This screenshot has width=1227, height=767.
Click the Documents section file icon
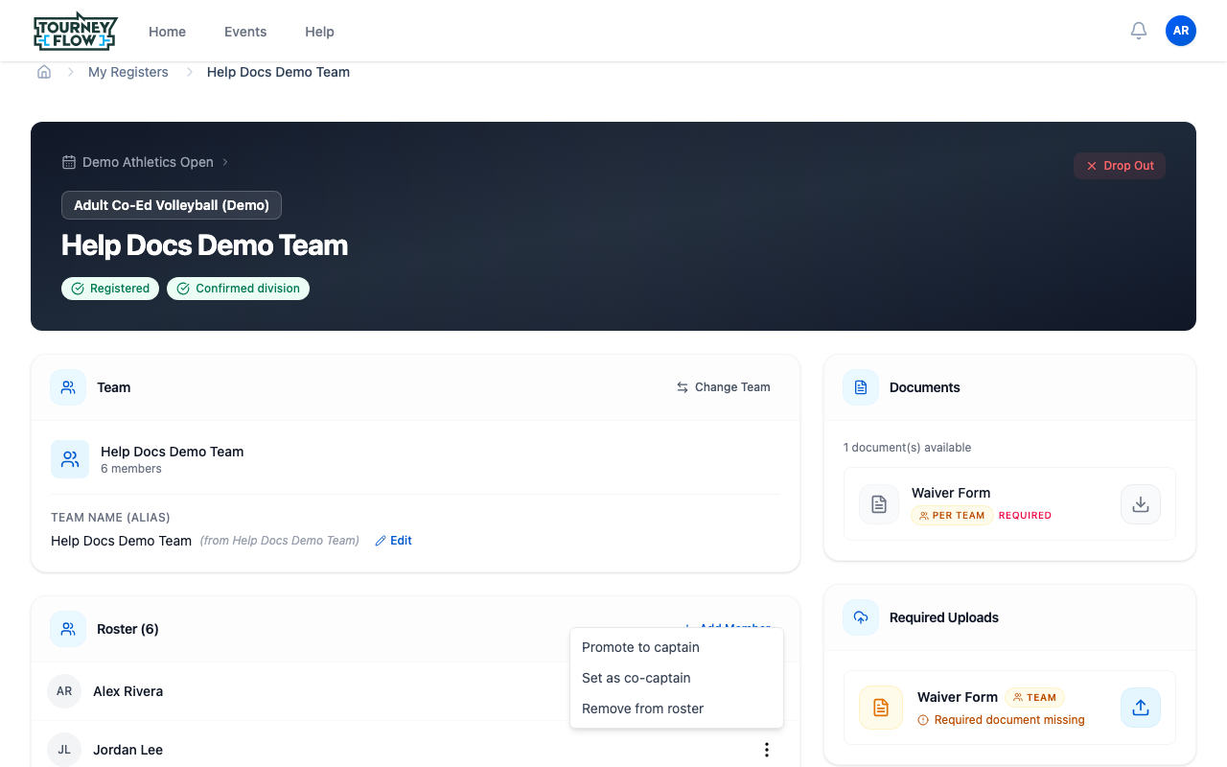tap(861, 387)
